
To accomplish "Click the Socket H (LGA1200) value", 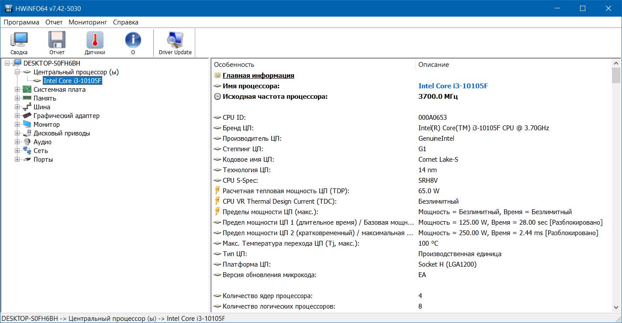I will tap(447, 264).
